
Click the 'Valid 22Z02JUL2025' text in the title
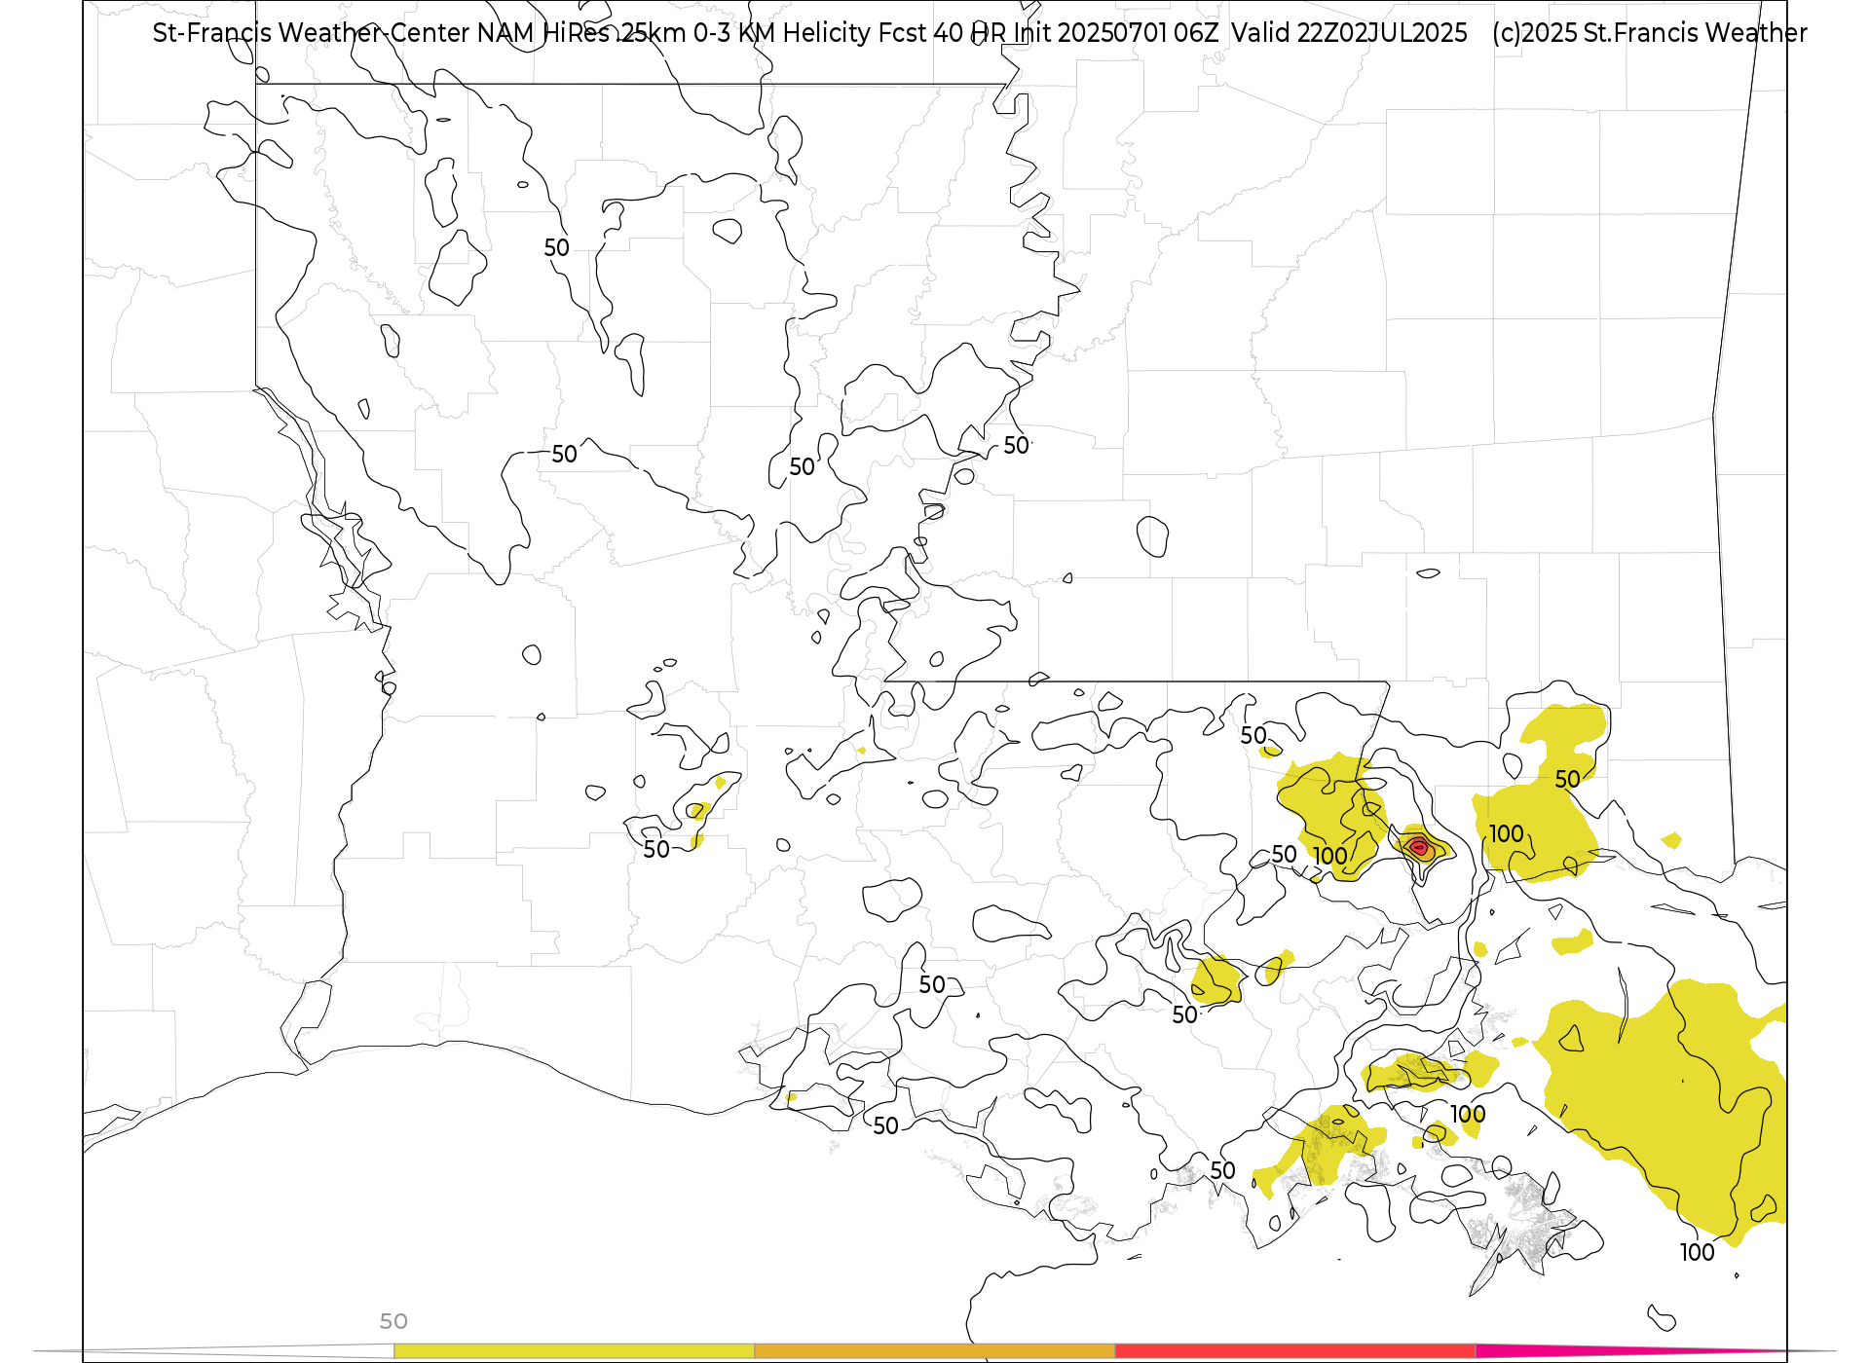[1349, 33]
